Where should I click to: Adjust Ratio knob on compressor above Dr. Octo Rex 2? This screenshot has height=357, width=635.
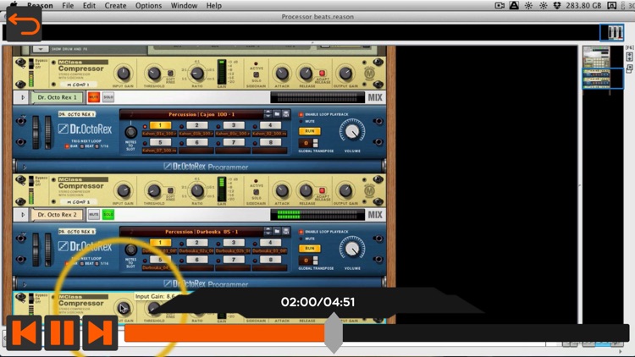(197, 191)
